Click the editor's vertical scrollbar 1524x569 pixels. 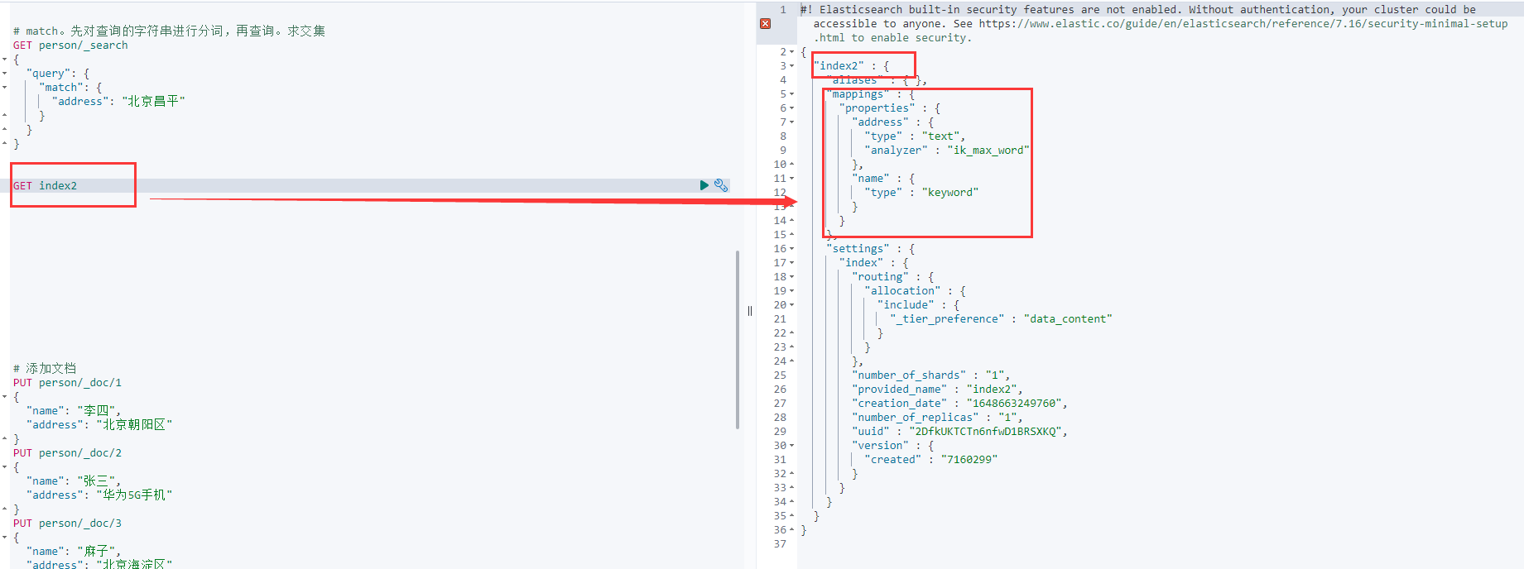click(x=737, y=340)
